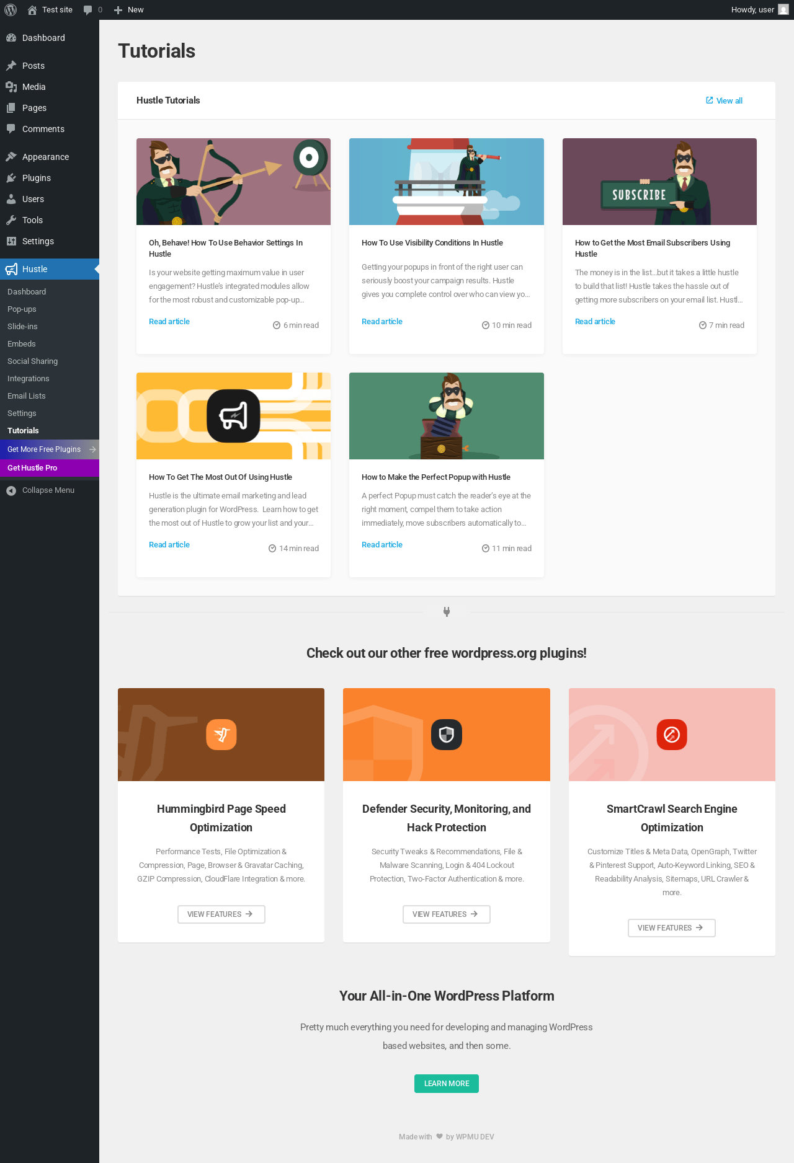The image size is (794, 1163).
Task: View features of Hummingbird plugin
Action: (x=221, y=914)
